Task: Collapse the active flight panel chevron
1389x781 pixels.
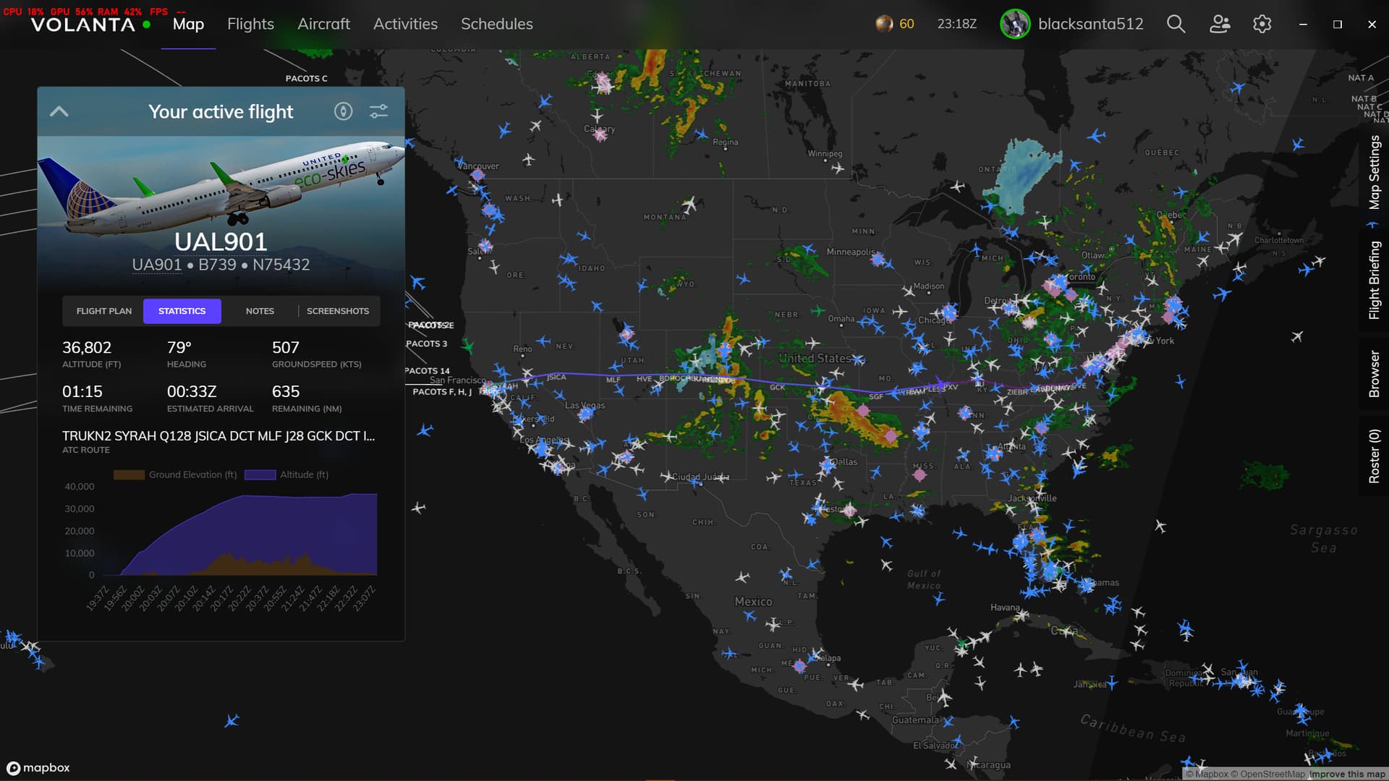Action: click(59, 111)
